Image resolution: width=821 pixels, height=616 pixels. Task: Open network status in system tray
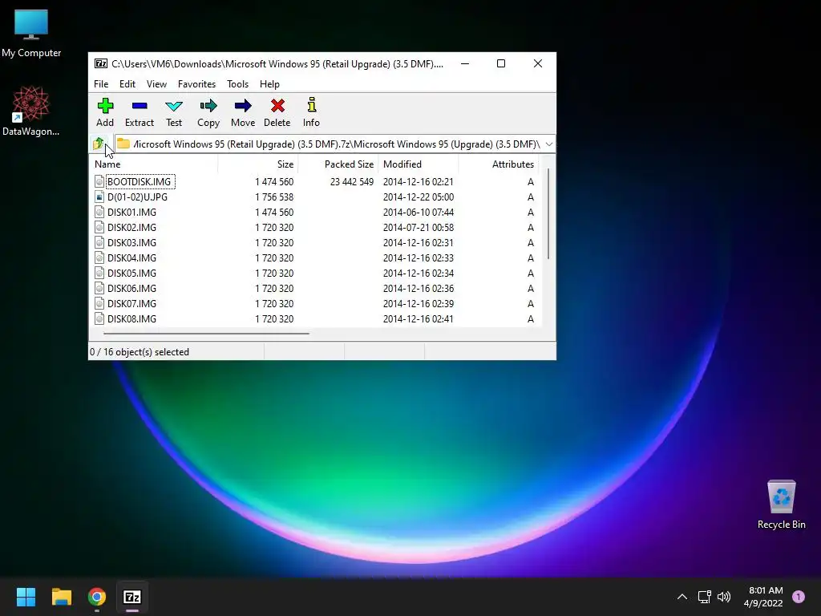click(x=704, y=597)
